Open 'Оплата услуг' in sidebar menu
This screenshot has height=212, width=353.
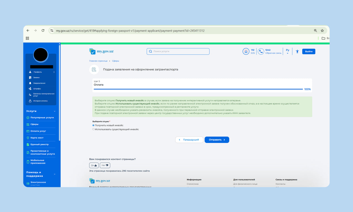(x=38, y=131)
